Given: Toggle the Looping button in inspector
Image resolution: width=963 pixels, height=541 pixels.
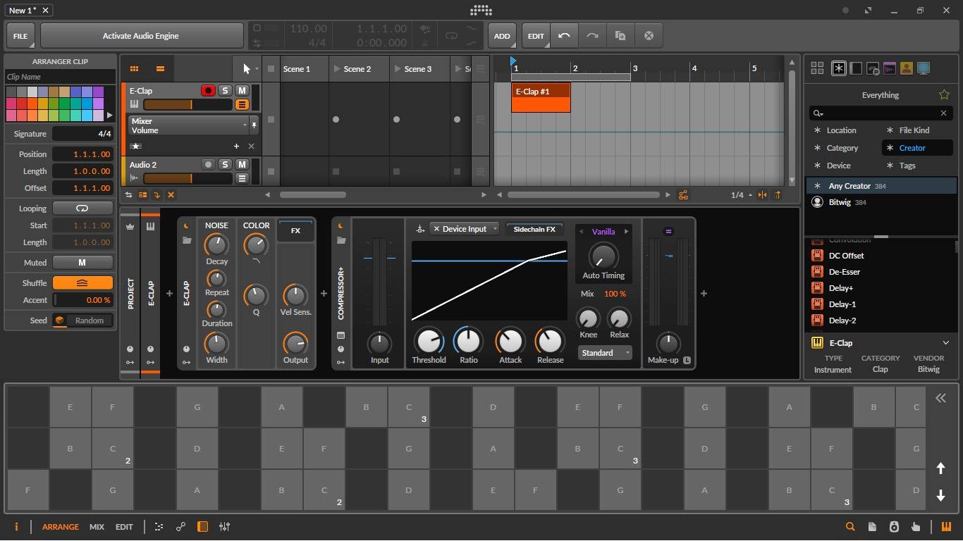Looking at the screenshot, I should [x=82, y=209].
